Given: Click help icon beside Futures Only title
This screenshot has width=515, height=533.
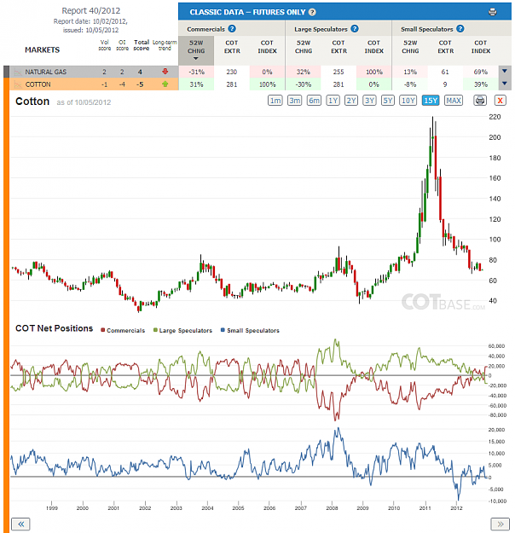Looking at the screenshot, I should 312,12.
